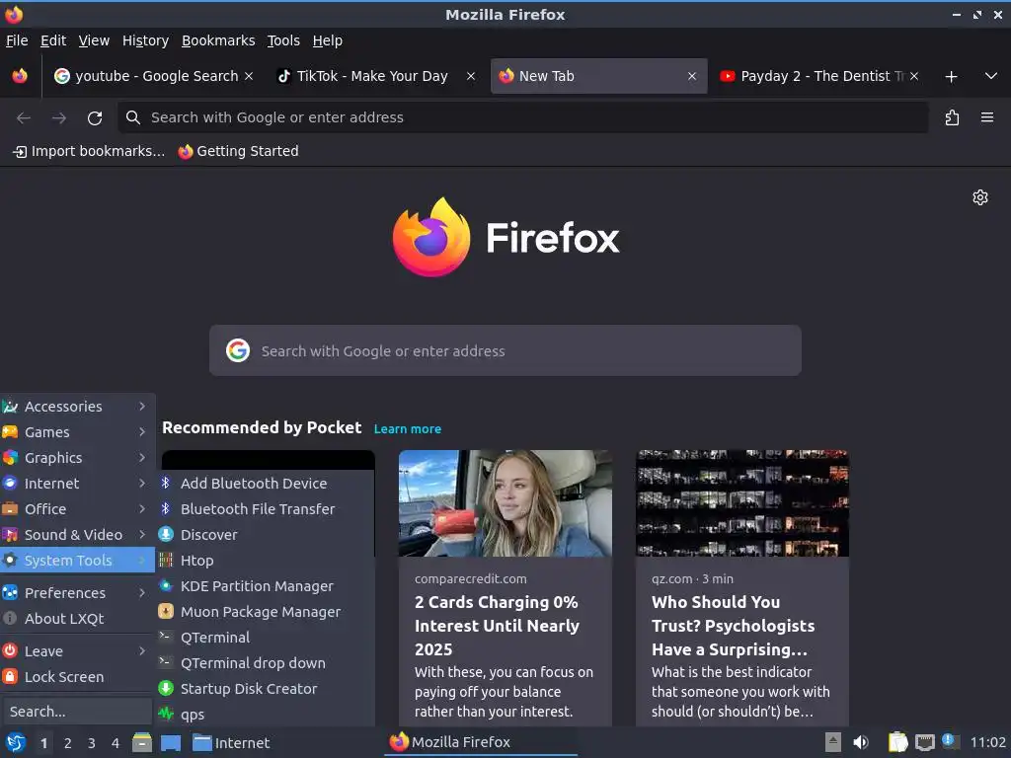This screenshot has width=1011, height=758.
Task: Open the Firefox hamburger application menu
Action: coord(987,117)
